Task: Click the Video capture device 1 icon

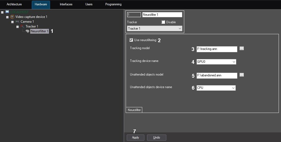Action: [12, 17]
